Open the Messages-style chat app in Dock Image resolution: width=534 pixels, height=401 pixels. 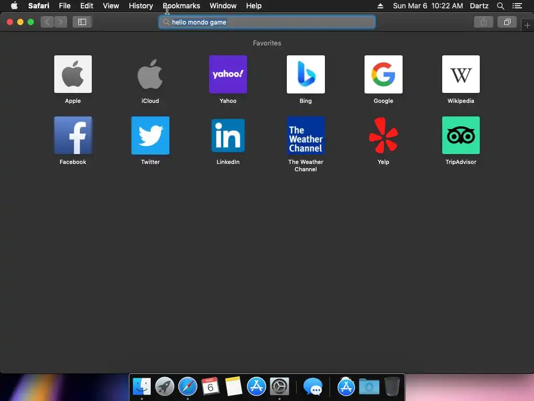(313, 387)
